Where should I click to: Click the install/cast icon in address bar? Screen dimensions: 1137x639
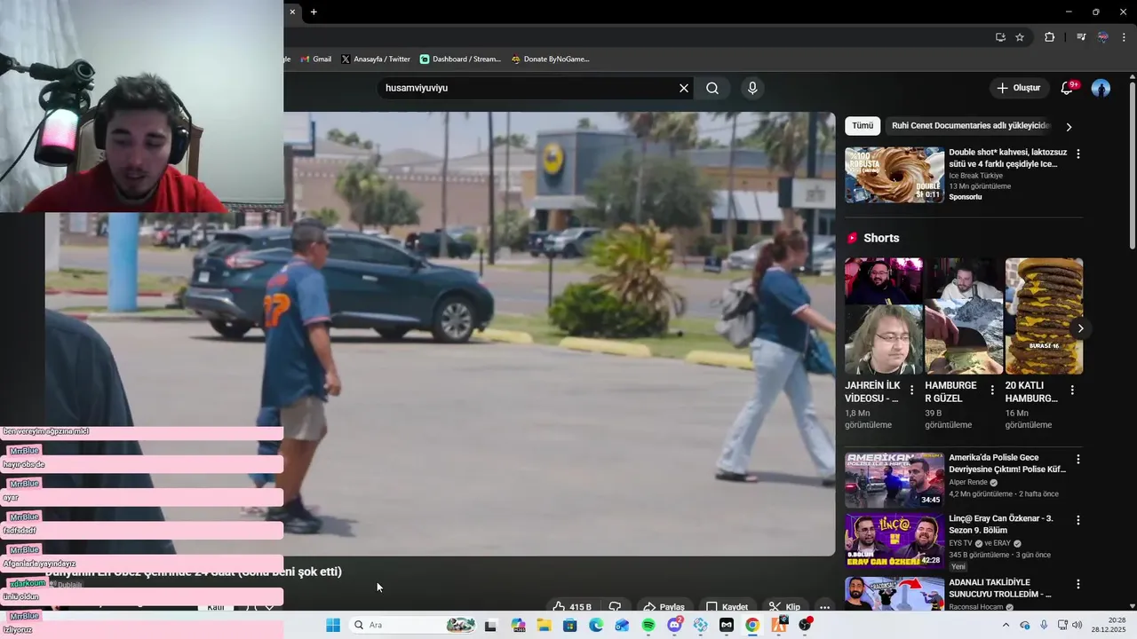(x=1000, y=37)
